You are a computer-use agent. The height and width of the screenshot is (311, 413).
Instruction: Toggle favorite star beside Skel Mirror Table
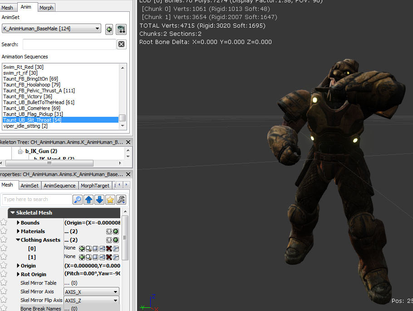4,283
